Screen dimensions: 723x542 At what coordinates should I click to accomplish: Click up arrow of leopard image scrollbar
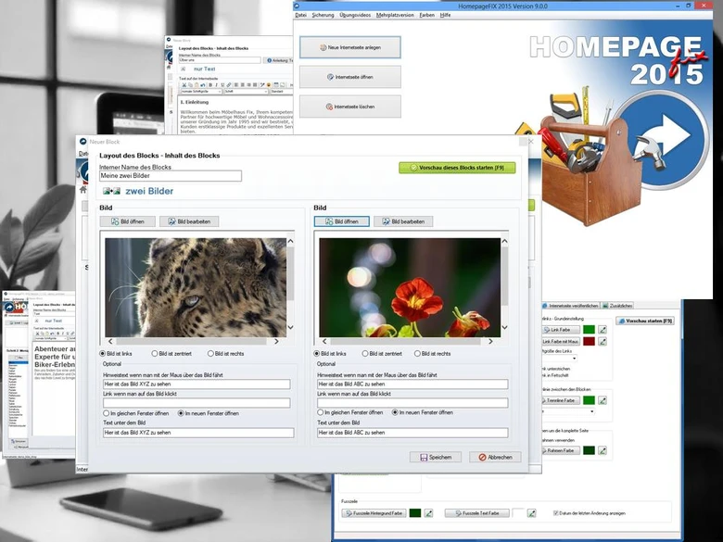pos(290,241)
